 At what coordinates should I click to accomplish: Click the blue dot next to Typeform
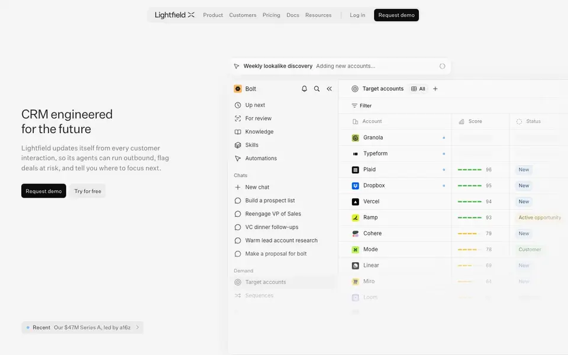coord(444,154)
